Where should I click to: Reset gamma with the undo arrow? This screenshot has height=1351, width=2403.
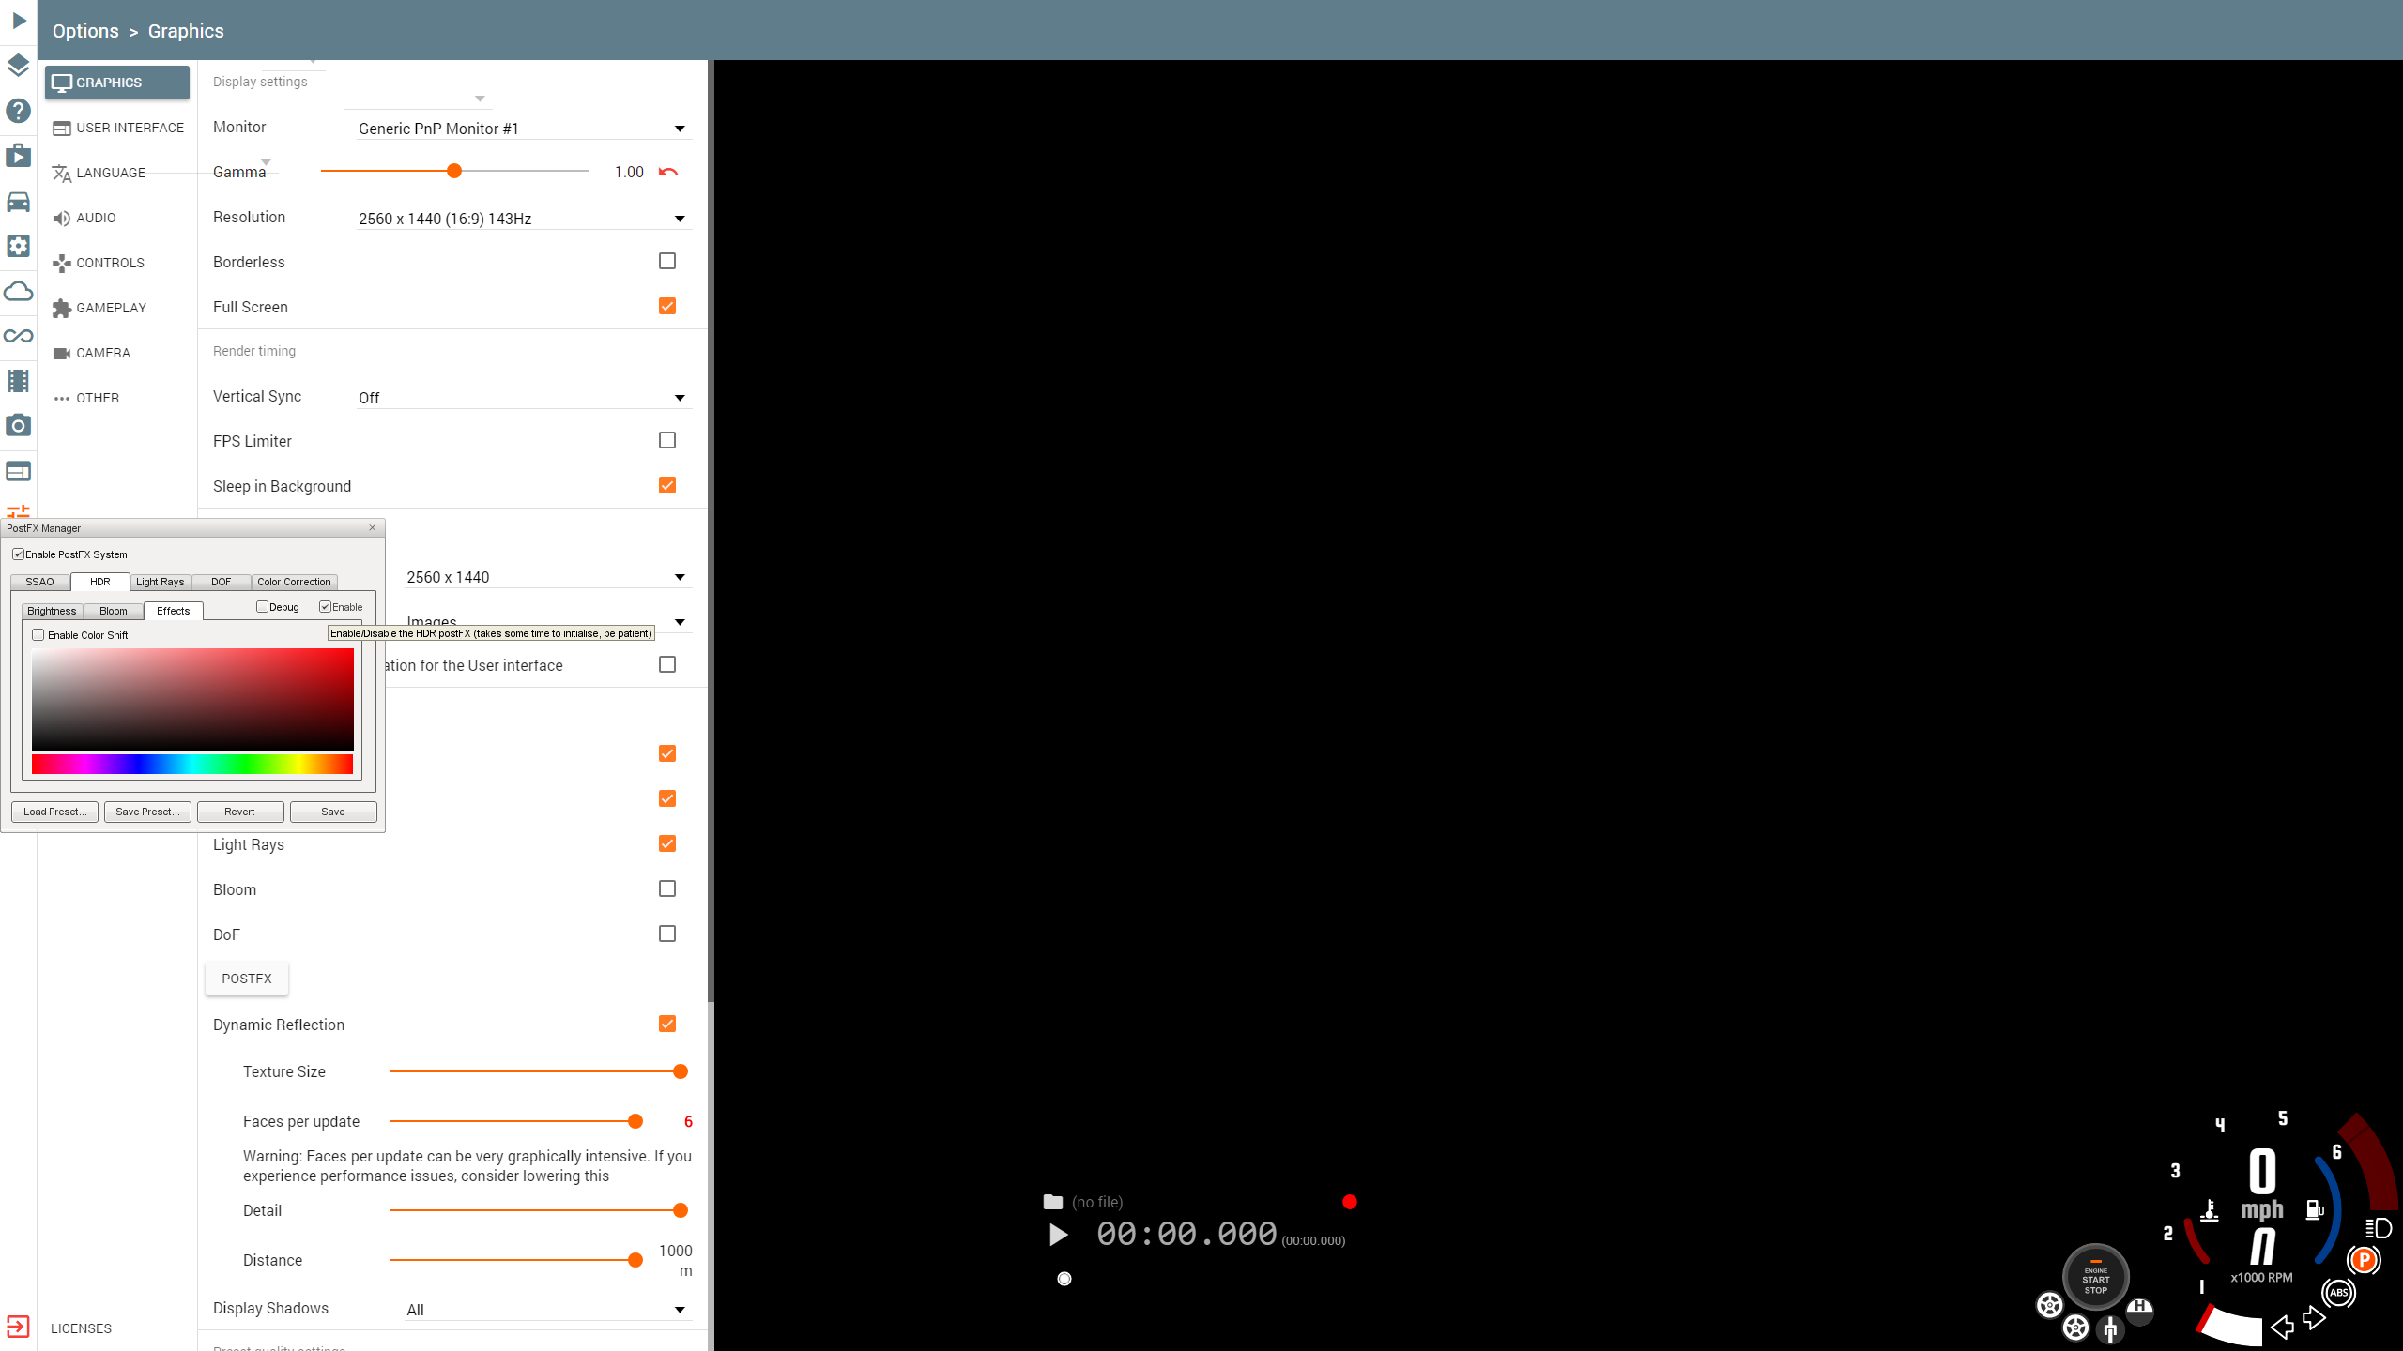(668, 172)
